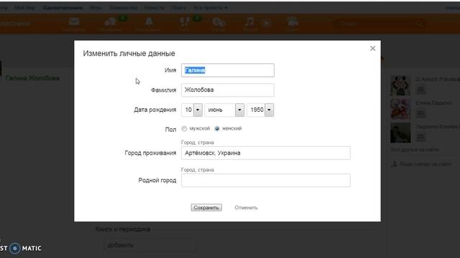This screenshot has height=258, width=460.
Task: Select the мужской gender radio button
Action: [x=184, y=129]
